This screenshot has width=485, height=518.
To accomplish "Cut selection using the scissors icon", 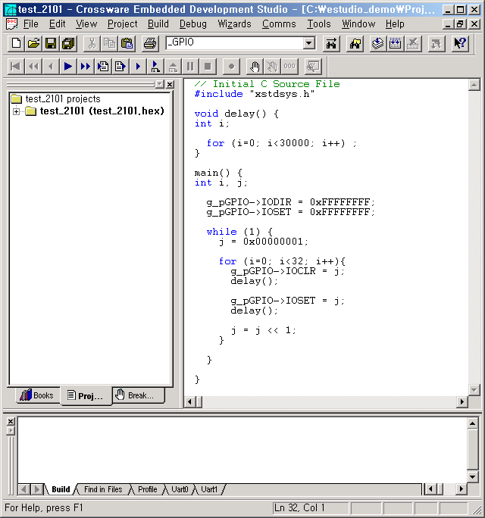I will pos(92,43).
